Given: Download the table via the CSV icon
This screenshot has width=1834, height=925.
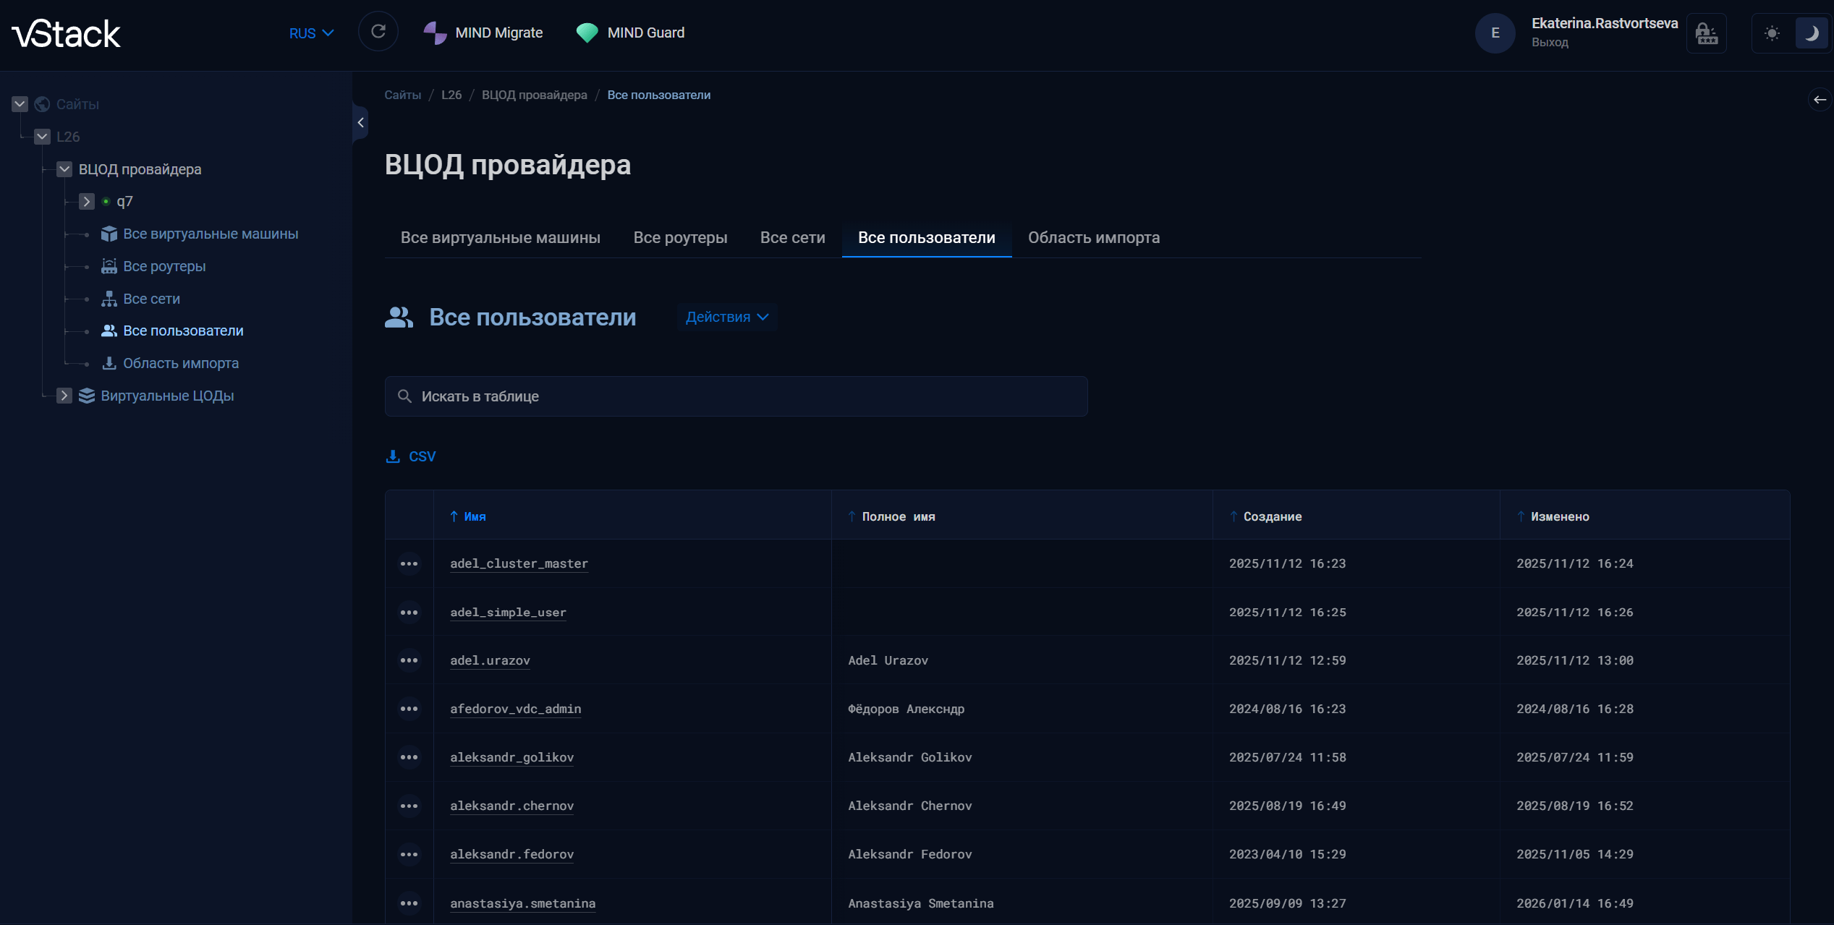Looking at the screenshot, I should [x=393, y=456].
